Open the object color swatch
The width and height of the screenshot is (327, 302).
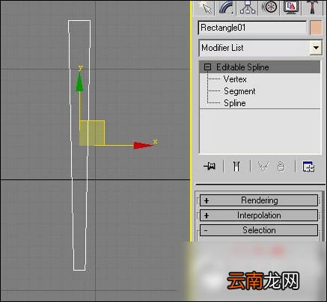(316, 28)
